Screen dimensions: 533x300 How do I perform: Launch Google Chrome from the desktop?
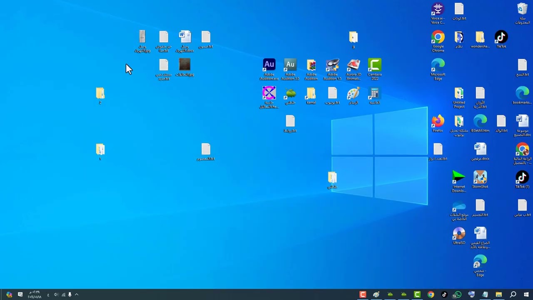pyautogui.click(x=438, y=42)
